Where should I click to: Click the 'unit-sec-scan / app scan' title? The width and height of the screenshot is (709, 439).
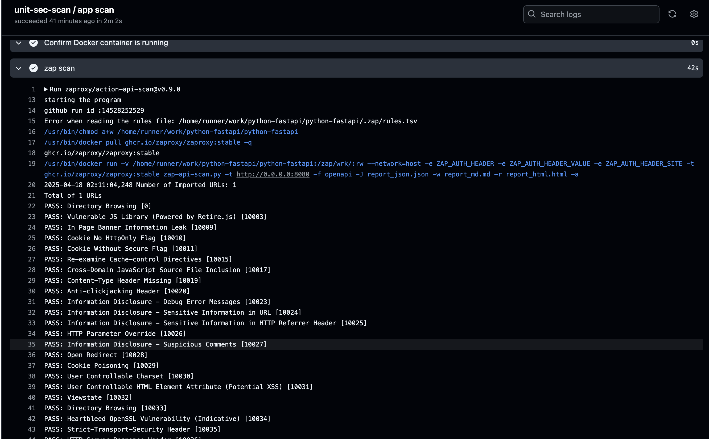[64, 10]
